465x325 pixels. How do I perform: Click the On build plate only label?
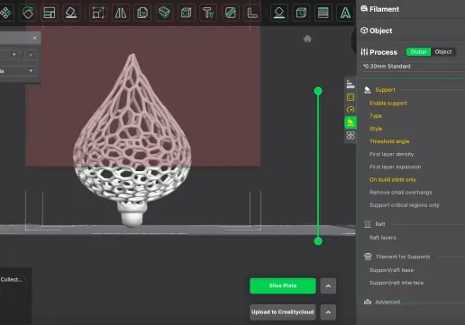pos(393,180)
